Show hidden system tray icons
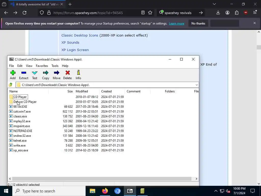Image resolution: width=261 pixels, height=196 pixels. pyautogui.click(x=216, y=191)
